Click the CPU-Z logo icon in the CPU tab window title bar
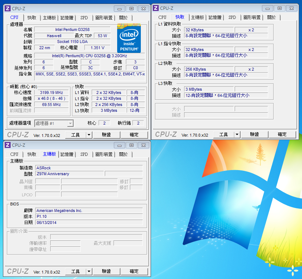 coord(8,8)
